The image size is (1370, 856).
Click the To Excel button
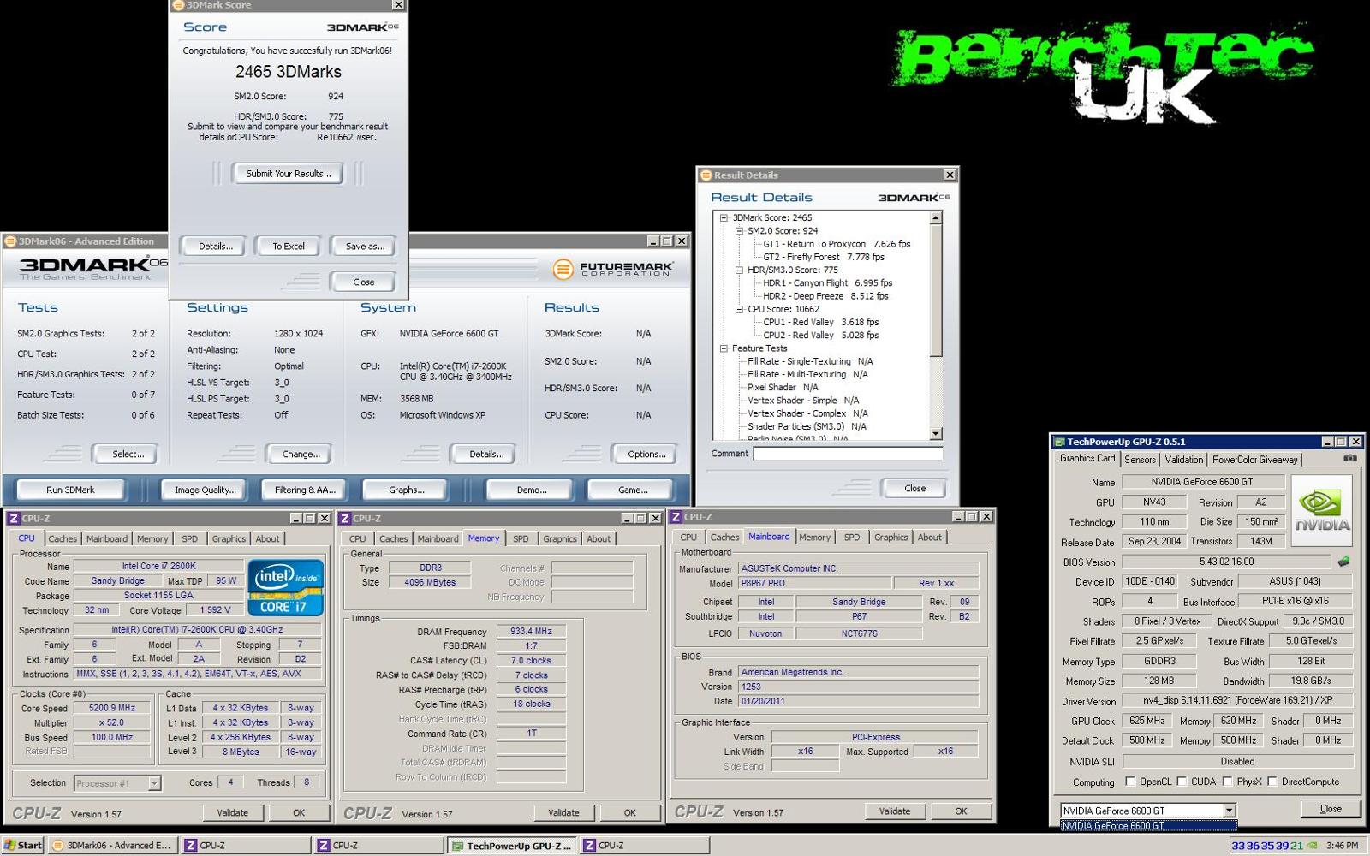click(x=289, y=247)
